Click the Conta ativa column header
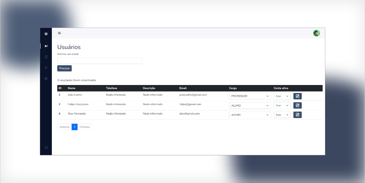This screenshot has width=365, height=183. coord(281,88)
